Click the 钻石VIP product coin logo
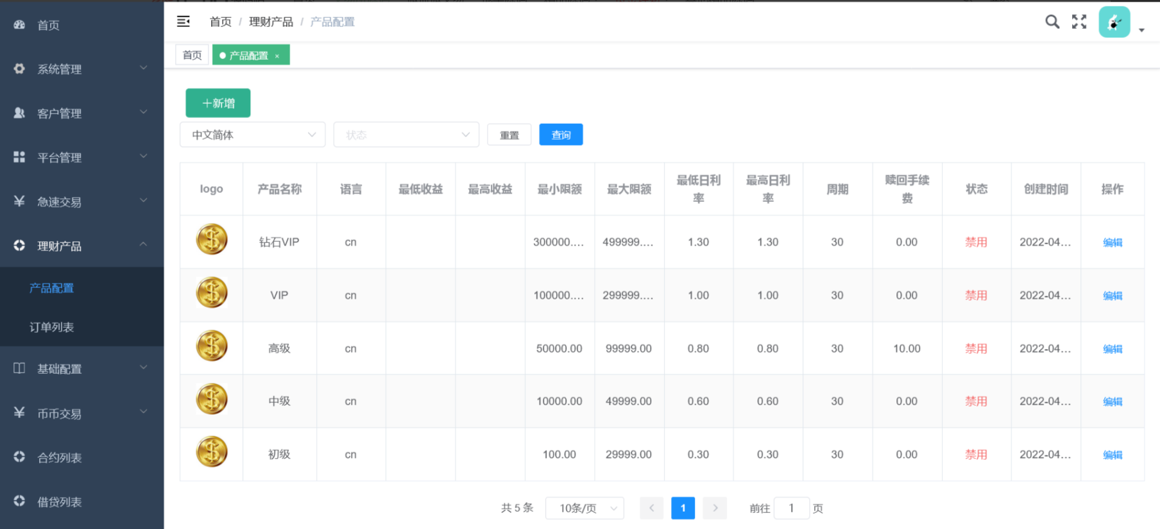 (212, 240)
